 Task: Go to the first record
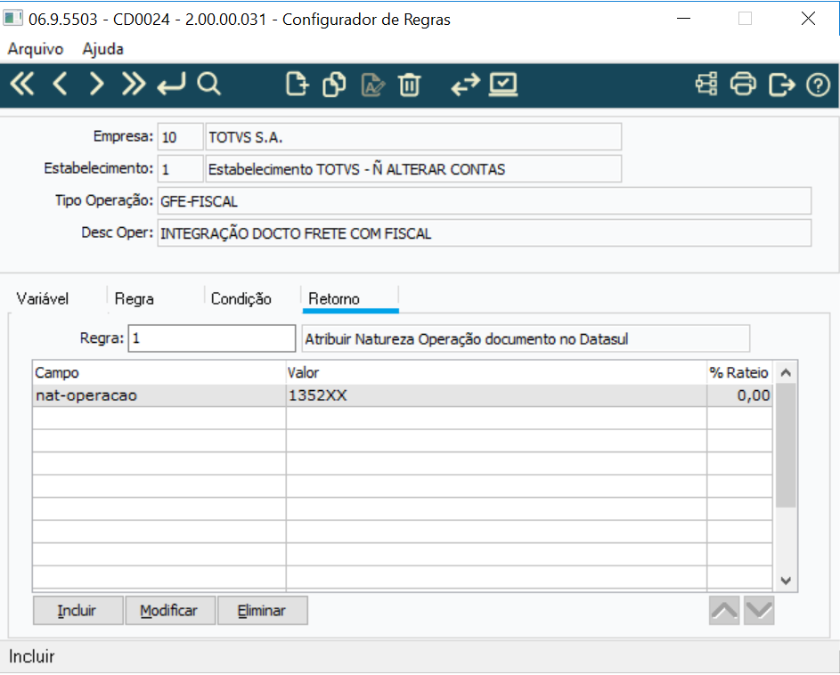pos(22,84)
